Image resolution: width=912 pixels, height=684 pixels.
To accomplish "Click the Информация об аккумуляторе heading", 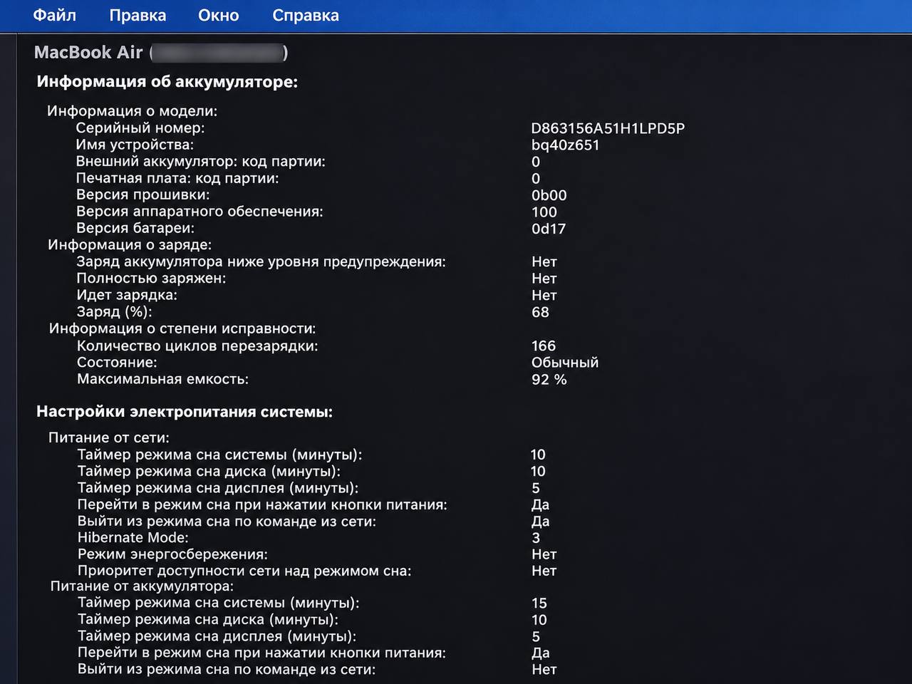I will tap(167, 82).
